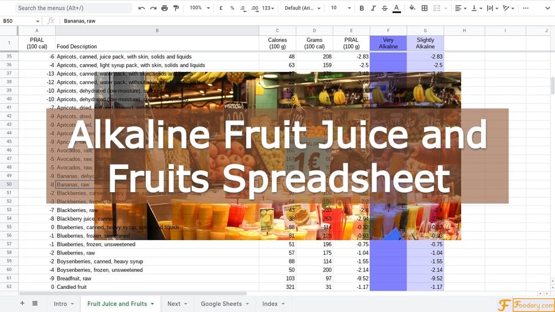Toggle italic formatting
The width and height of the screenshot is (555, 312).
point(373,8)
